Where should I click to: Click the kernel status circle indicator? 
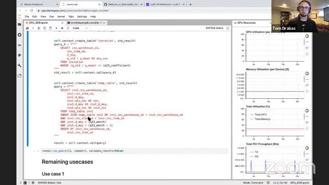pyautogui.click(x=228, y=28)
